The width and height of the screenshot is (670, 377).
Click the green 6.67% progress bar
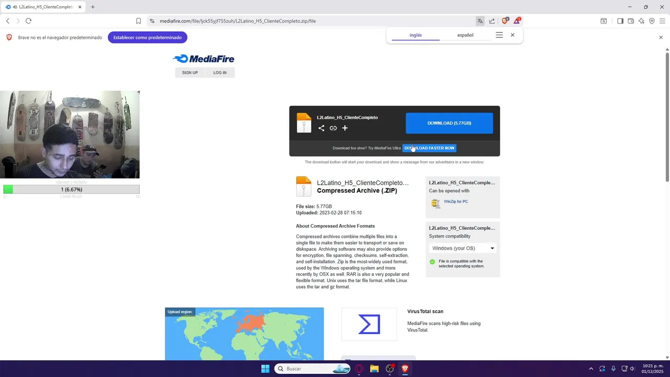pos(71,190)
